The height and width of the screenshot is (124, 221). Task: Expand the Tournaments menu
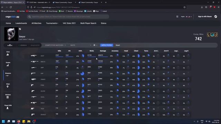point(52,23)
